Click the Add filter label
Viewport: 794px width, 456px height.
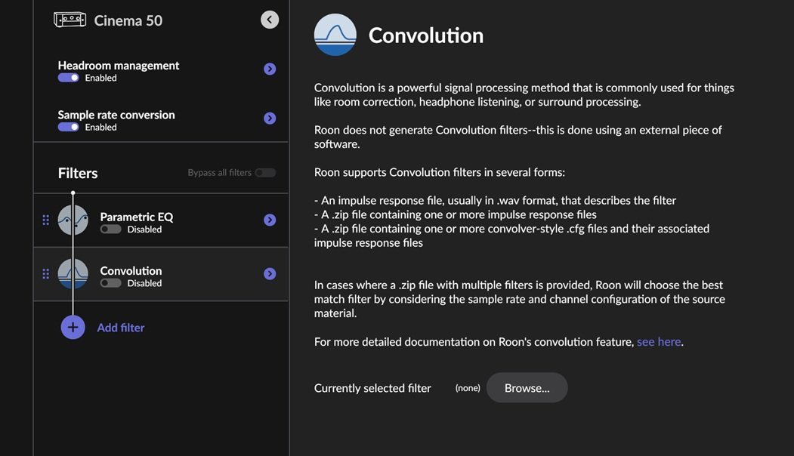pyautogui.click(x=121, y=328)
